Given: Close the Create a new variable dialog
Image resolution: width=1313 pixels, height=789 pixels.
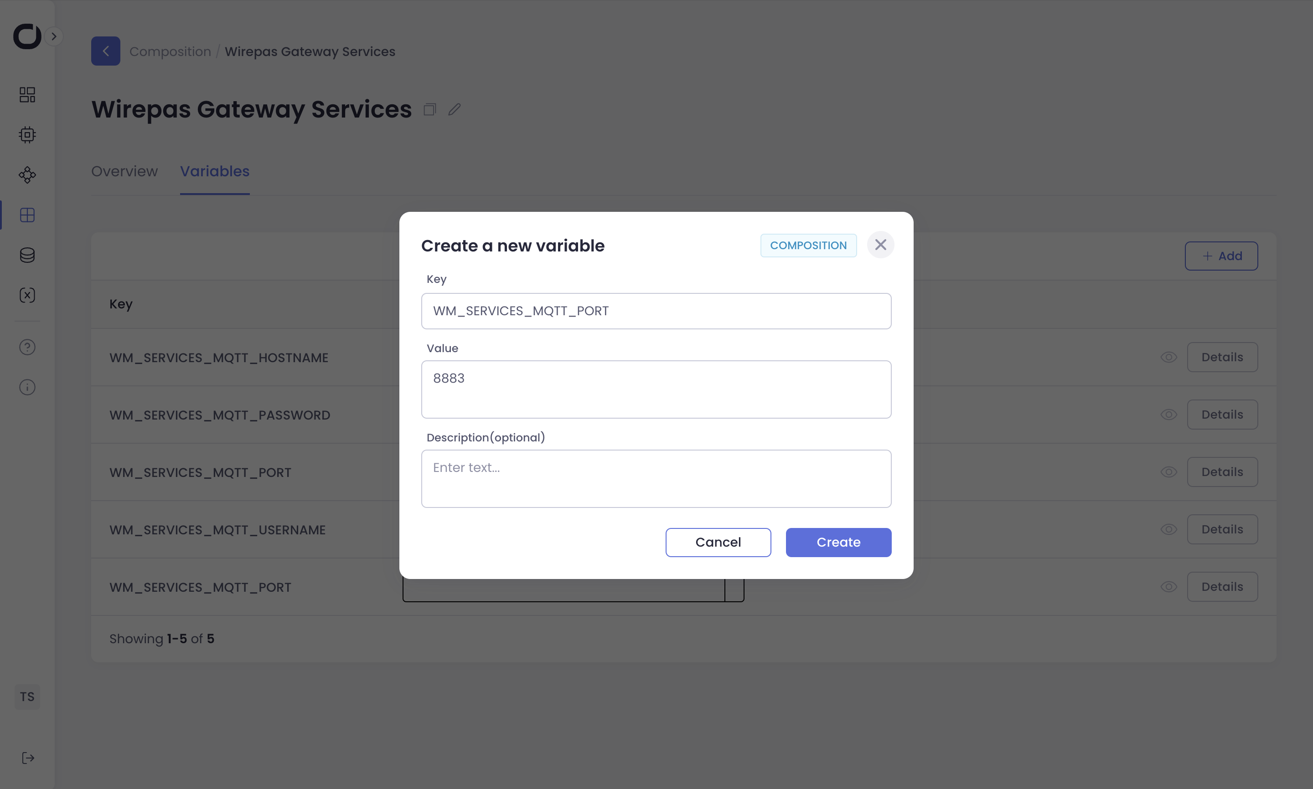Looking at the screenshot, I should pos(880,245).
